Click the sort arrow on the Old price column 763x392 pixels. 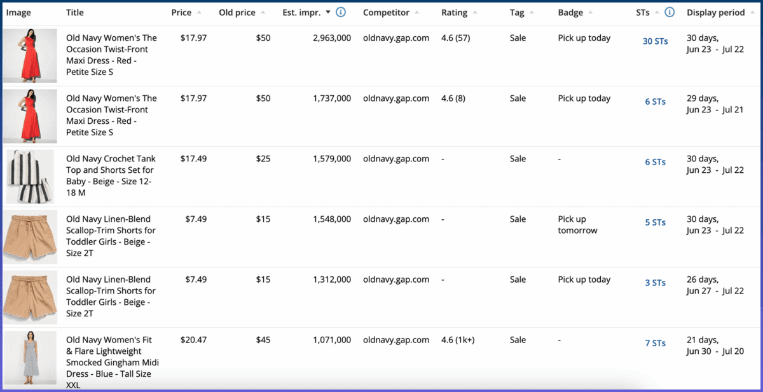[x=262, y=11]
